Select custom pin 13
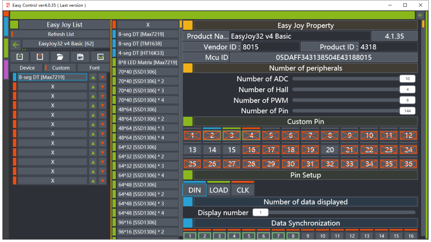Screen dimensions: 431x242 coord(192,150)
